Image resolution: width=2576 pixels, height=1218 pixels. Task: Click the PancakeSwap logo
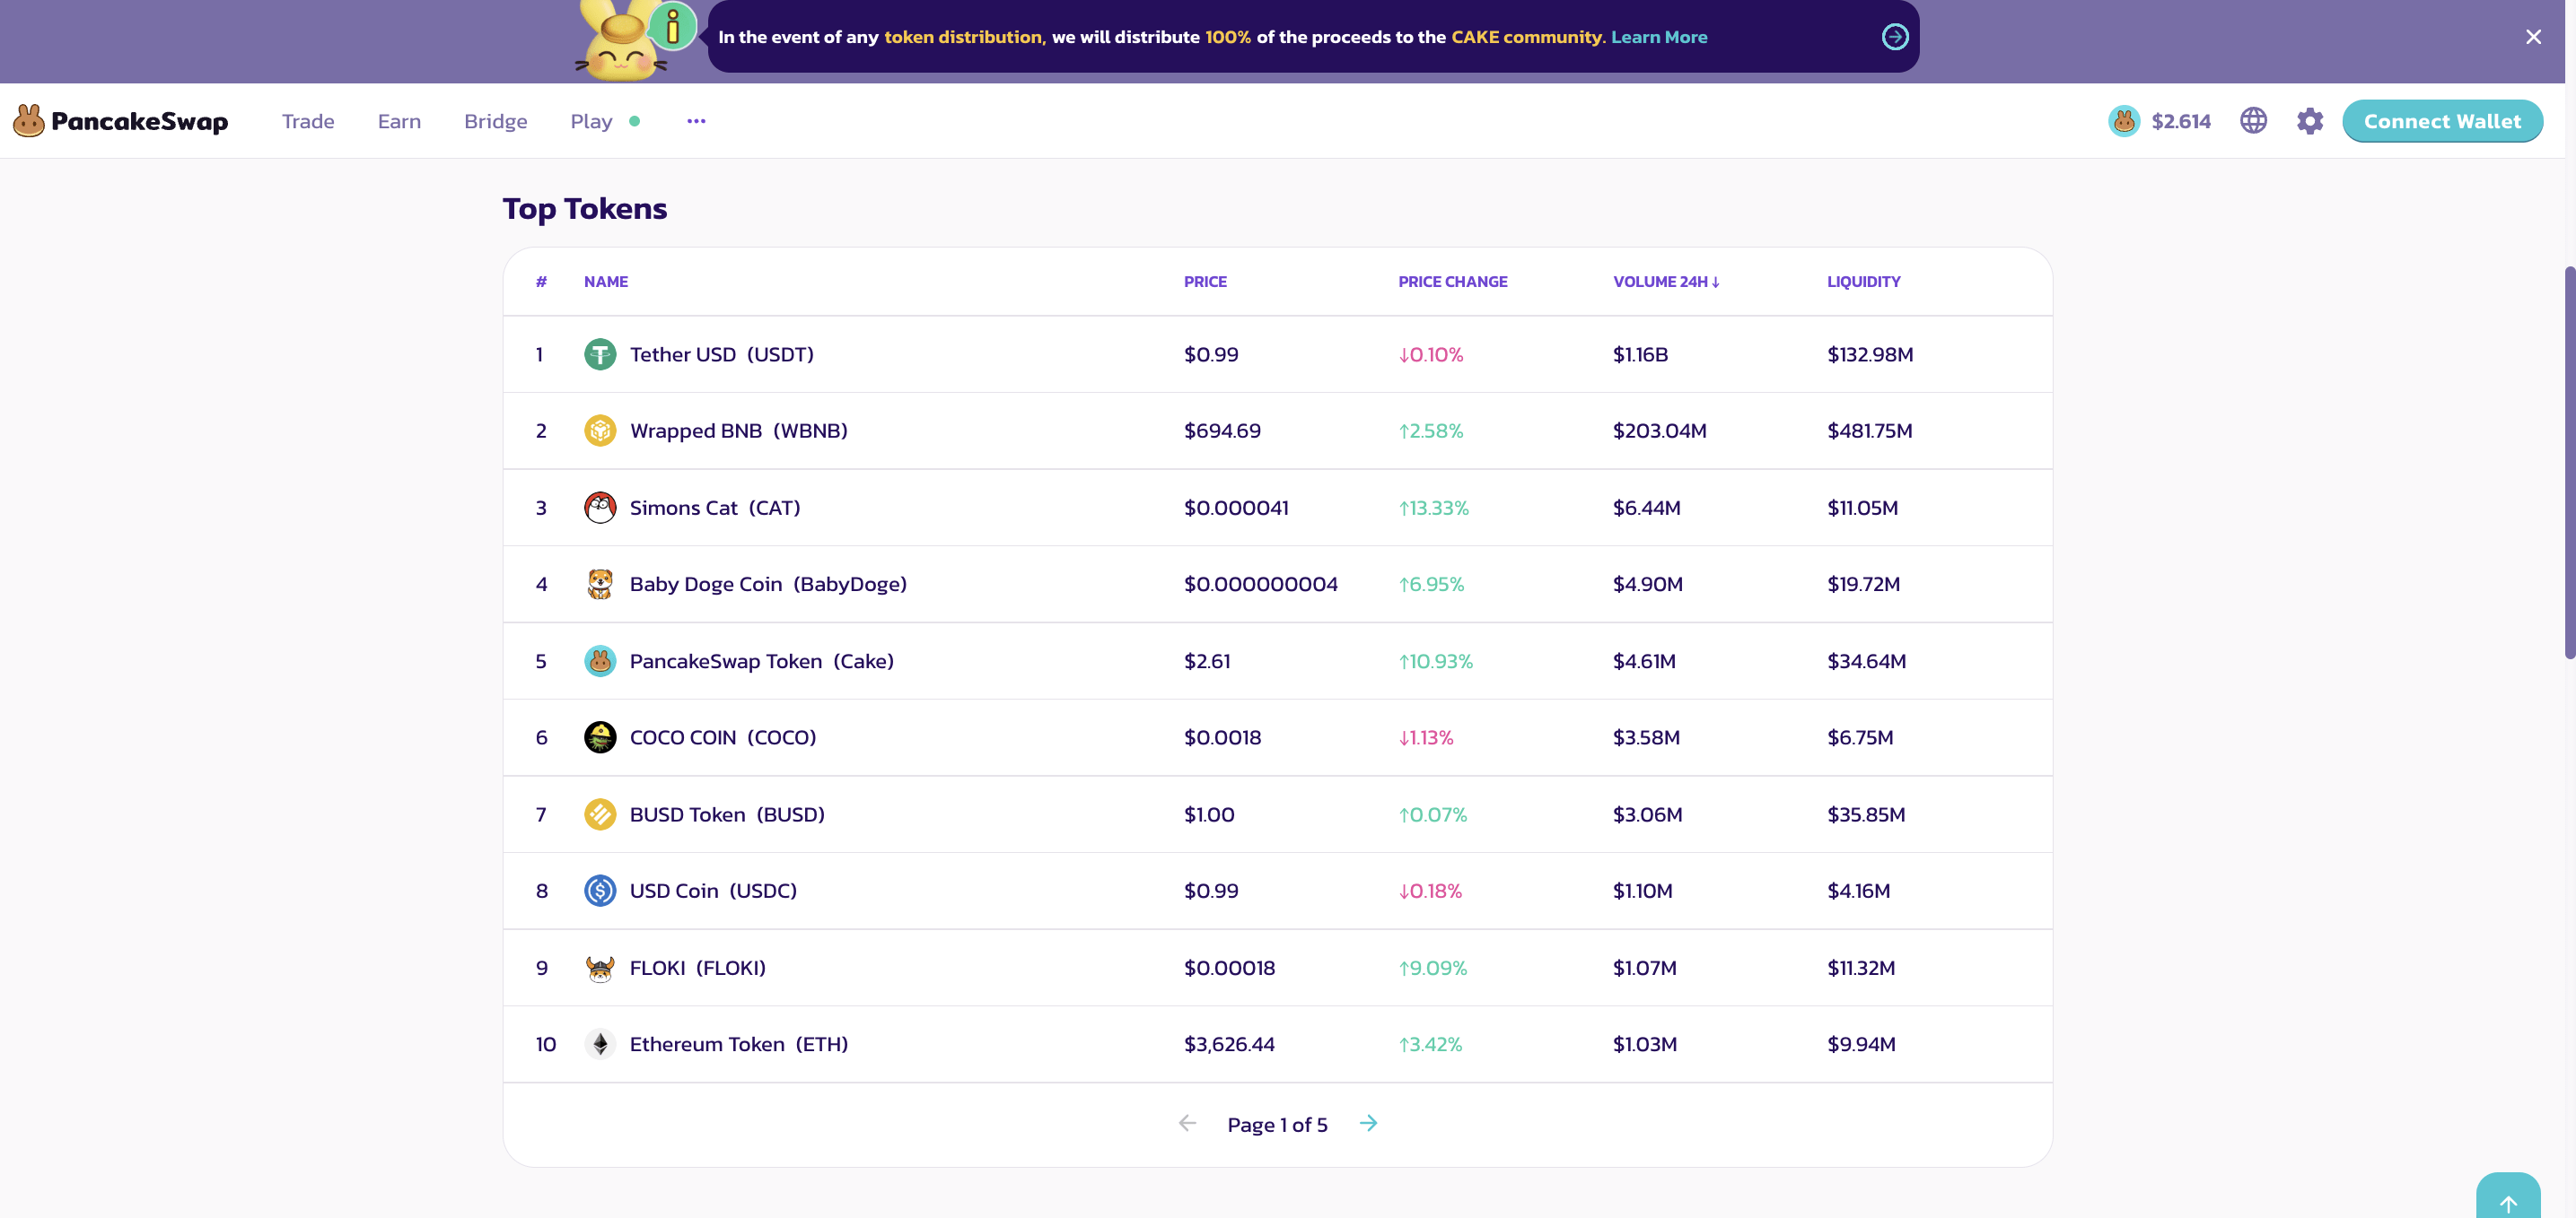pyautogui.click(x=121, y=121)
